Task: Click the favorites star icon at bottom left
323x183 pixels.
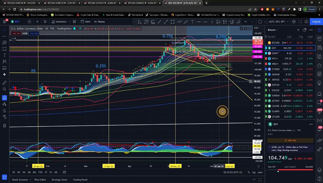Action: click(x=4, y=177)
